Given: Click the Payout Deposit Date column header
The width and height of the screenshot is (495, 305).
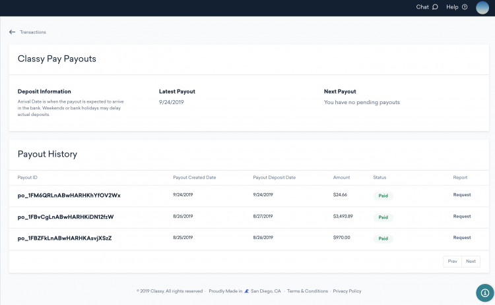Looking at the screenshot, I should coord(275,177).
